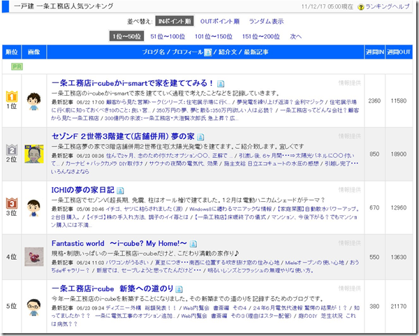Click 情報提供 in the 4位 row
This screenshot has height=336, width=419.
pos(349,243)
